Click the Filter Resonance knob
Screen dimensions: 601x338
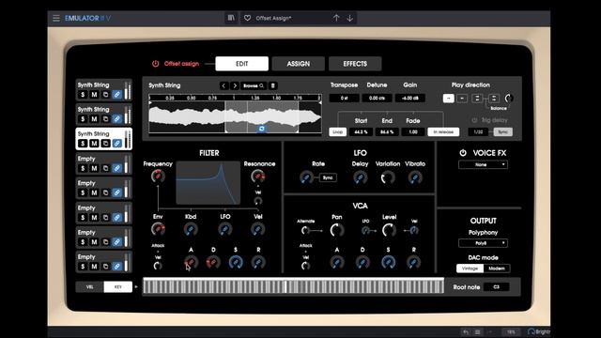258,177
